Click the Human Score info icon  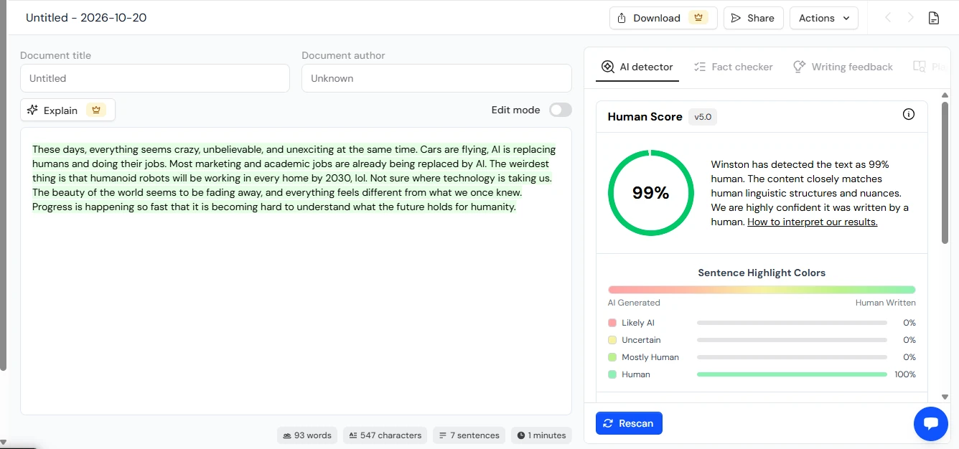click(909, 114)
